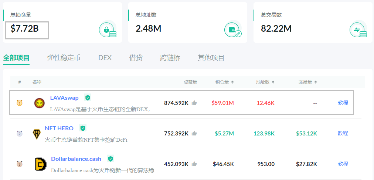The width and height of the screenshot is (374, 180).
Task: Click the 752.392K likes count
Action: 176,134
